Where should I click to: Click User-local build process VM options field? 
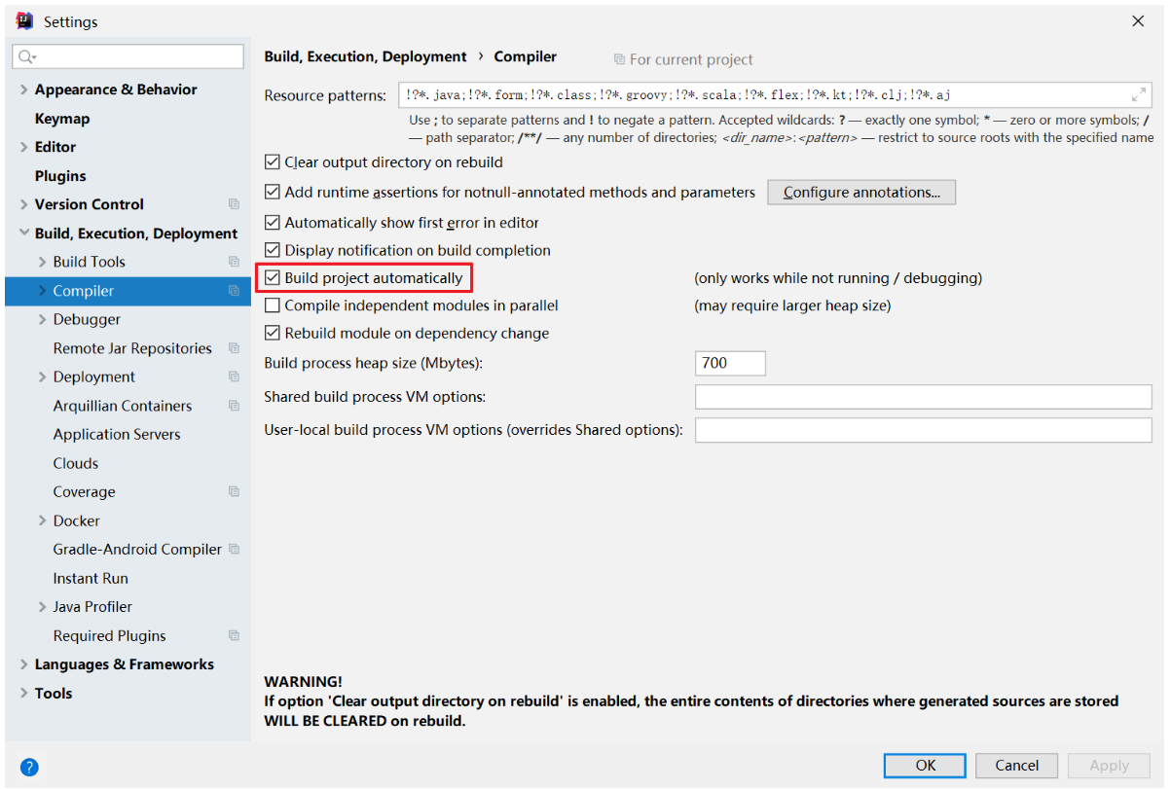(x=923, y=430)
